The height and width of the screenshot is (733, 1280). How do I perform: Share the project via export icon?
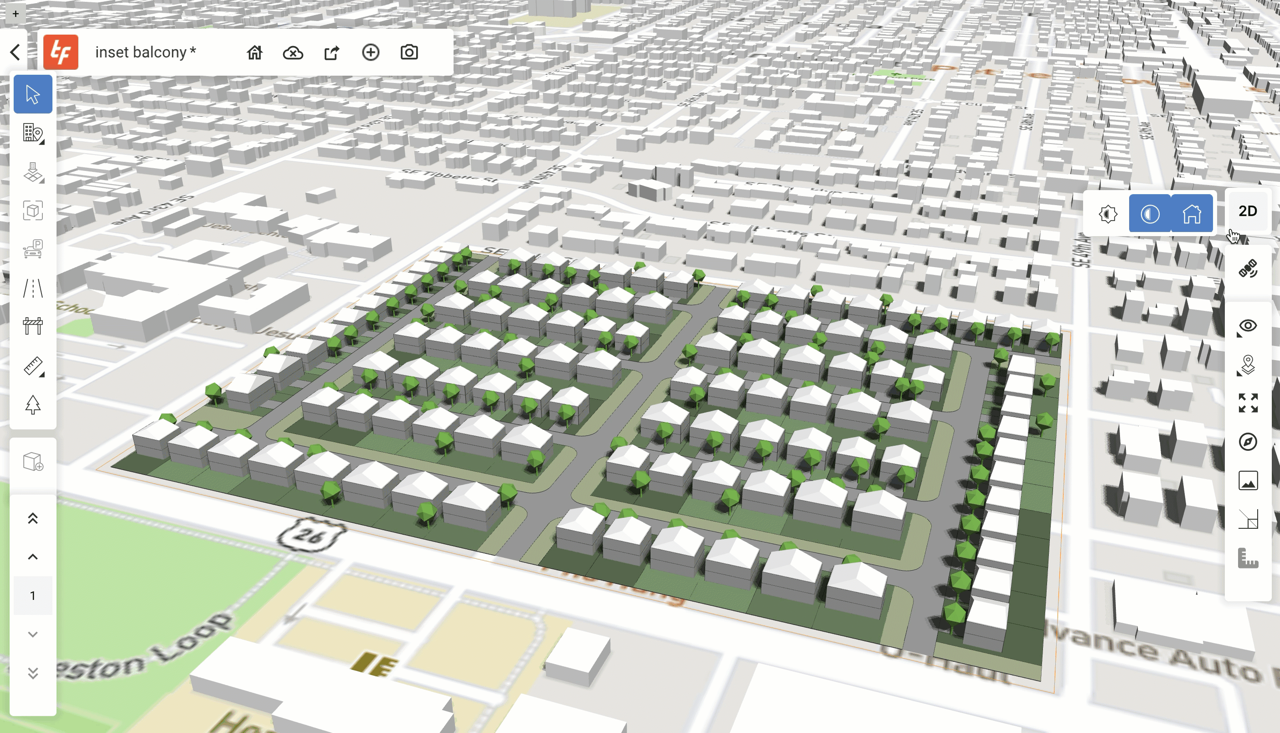pos(332,52)
